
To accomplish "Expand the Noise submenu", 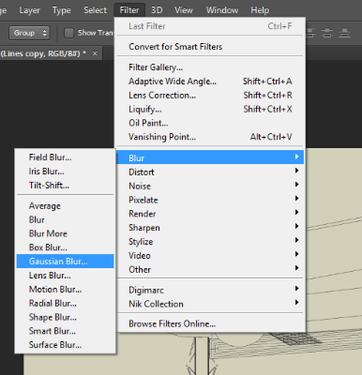I will tap(210, 186).
